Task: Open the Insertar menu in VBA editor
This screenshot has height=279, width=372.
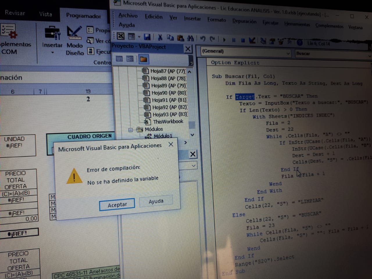Action: (x=192, y=19)
